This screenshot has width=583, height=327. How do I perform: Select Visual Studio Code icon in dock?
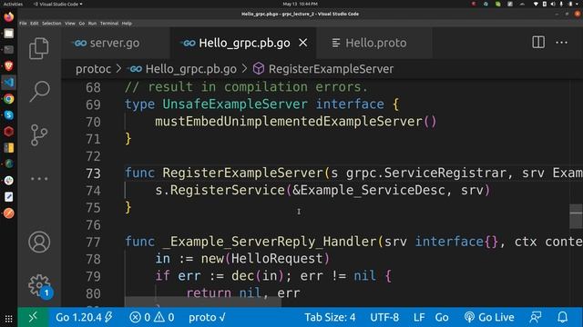pyautogui.click(x=9, y=83)
